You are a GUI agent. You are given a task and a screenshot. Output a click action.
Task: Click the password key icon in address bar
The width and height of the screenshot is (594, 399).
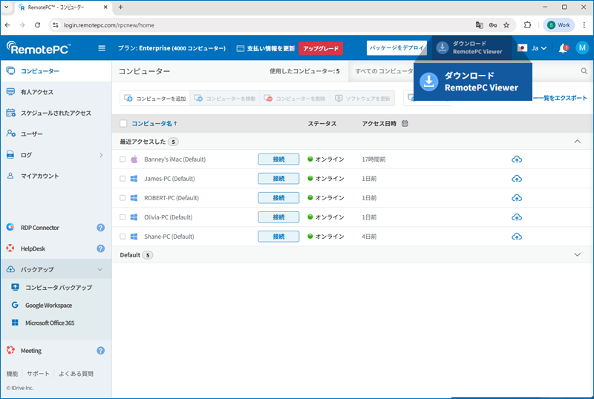[493, 25]
